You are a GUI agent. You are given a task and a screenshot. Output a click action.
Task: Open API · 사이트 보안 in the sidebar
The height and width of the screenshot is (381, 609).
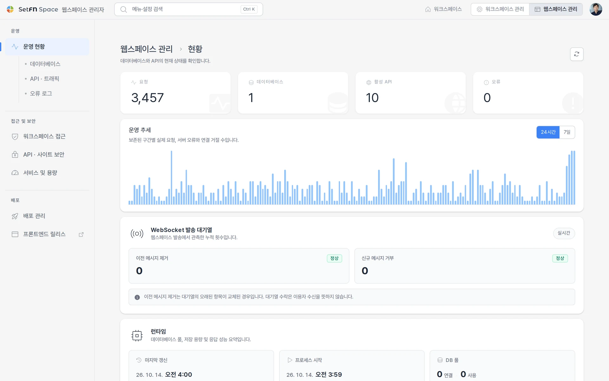[x=47, y=155]
